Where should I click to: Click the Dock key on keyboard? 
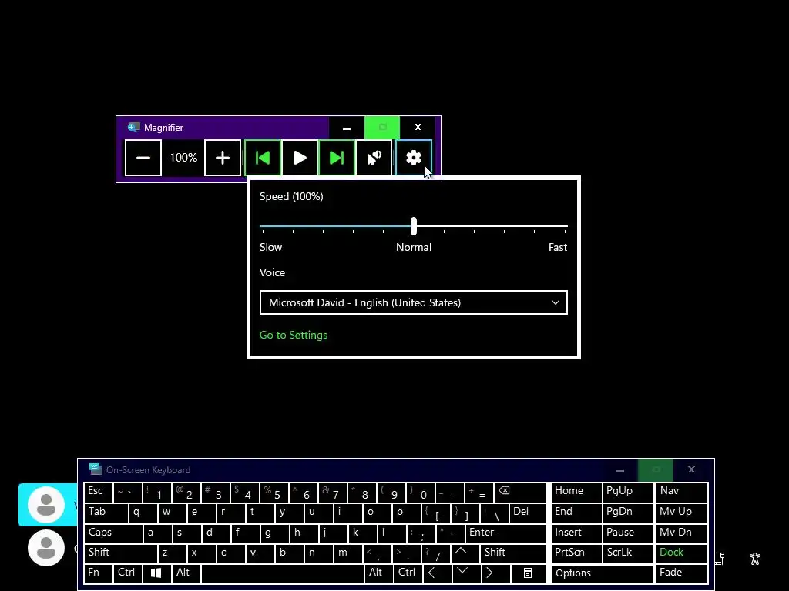pos(682,553)
